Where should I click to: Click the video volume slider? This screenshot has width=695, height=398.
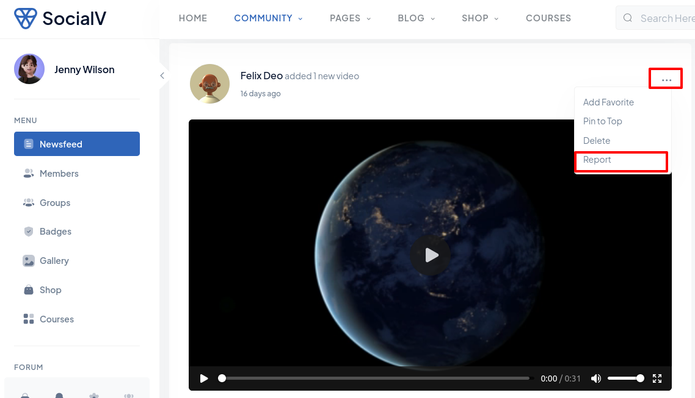pyautogui.click(x=626, y=378)
